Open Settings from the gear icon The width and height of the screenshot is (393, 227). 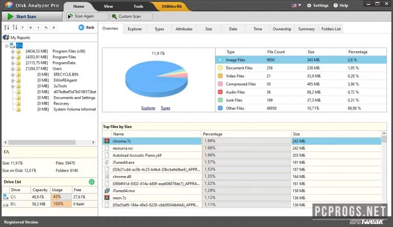[317, 5]
